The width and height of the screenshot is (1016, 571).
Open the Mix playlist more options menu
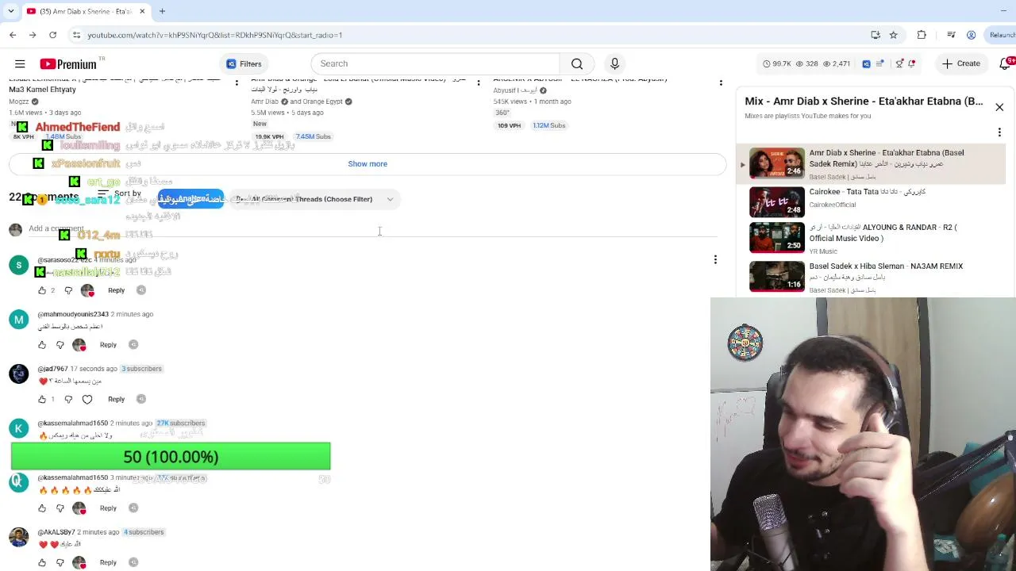(x=999, y=132)
